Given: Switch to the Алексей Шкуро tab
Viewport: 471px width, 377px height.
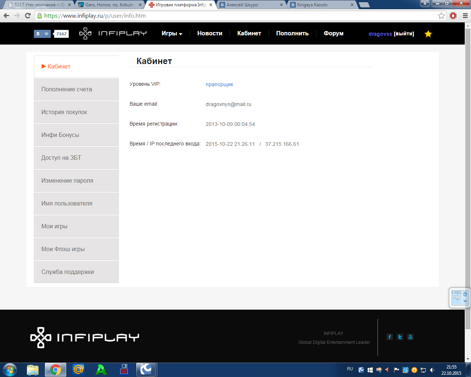Looking at the screenshot, I should [251, 5].
